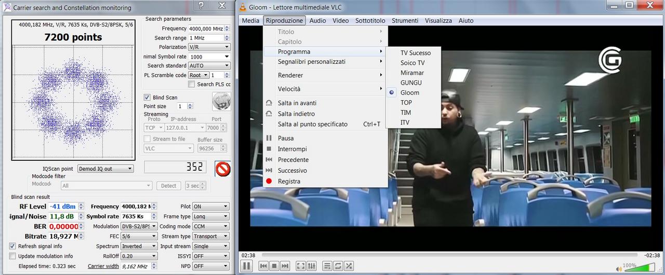Expand the Segnalibri personalizzati submenu

click(x=325, y=61)
